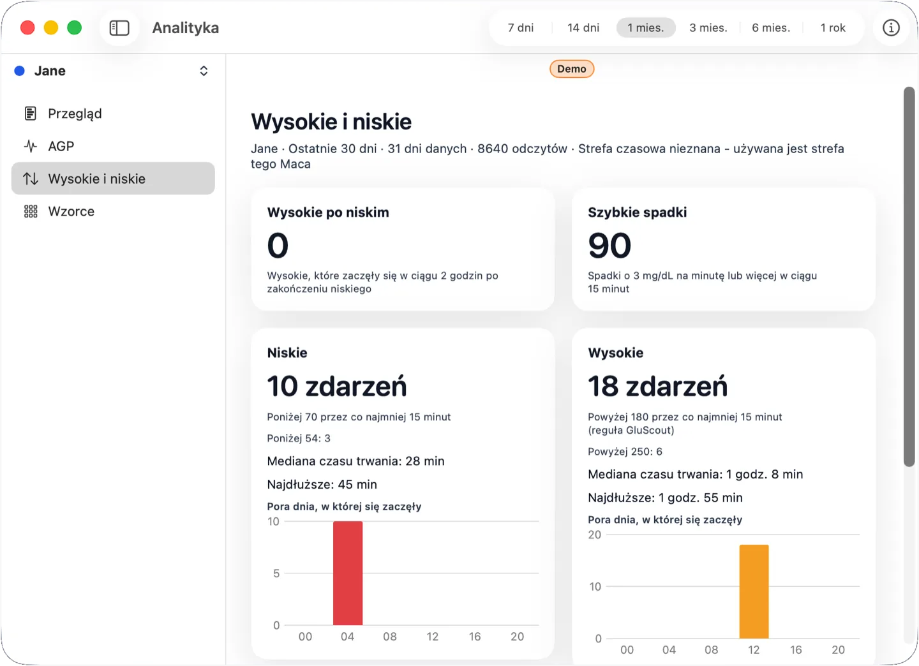
Task: Click the Wzorce grid icon
Action: [x=30, y=211]
